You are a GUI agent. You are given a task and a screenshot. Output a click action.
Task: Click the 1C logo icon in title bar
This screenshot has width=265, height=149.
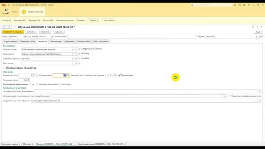point(4,5)
